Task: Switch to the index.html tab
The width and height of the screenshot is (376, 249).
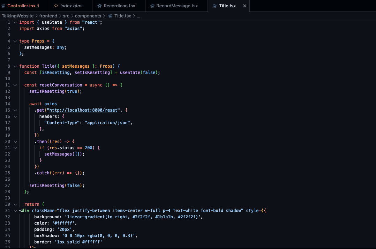Action: pyautogui.click(x=71, y=6)
